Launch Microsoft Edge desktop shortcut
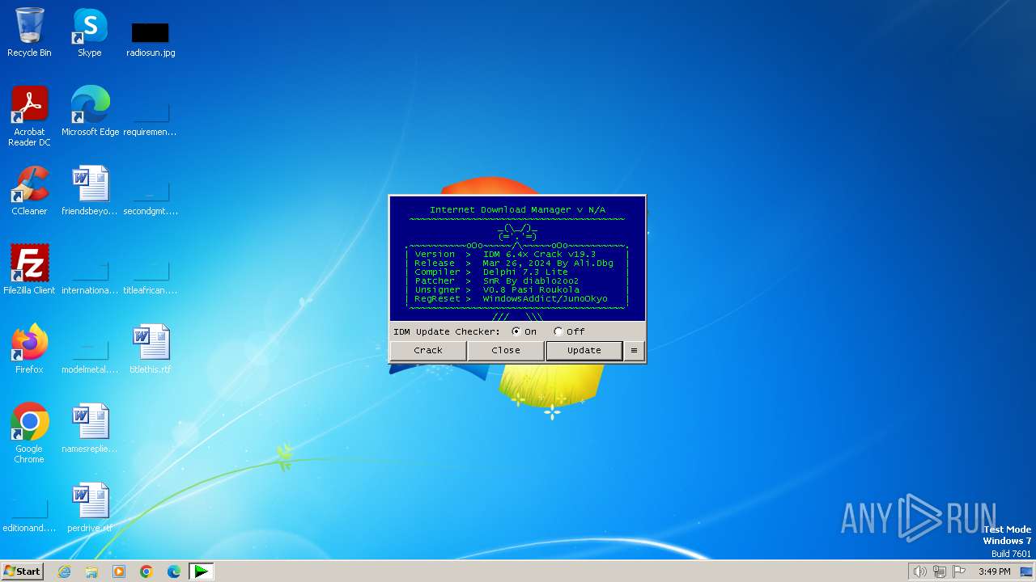The width and height of the screenshot is (1036, 582). coord(90,112)
